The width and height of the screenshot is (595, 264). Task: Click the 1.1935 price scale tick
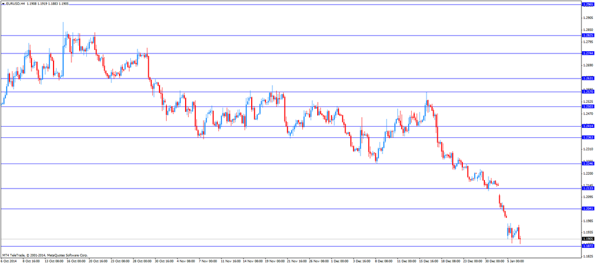pyautogui.click(x=588, y=232)
